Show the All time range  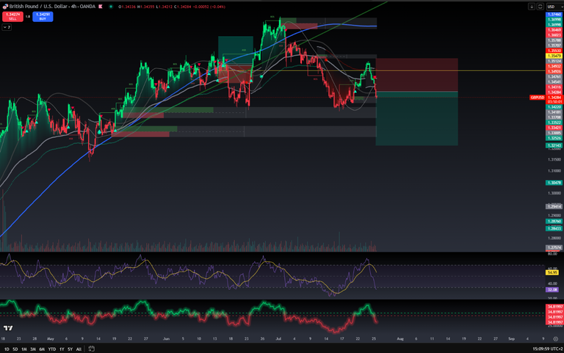[x=79, y=349]
